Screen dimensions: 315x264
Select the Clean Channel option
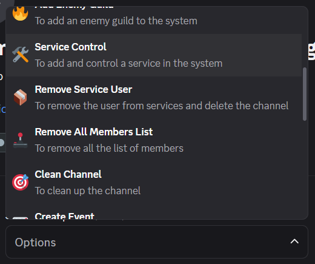point(154,183)
